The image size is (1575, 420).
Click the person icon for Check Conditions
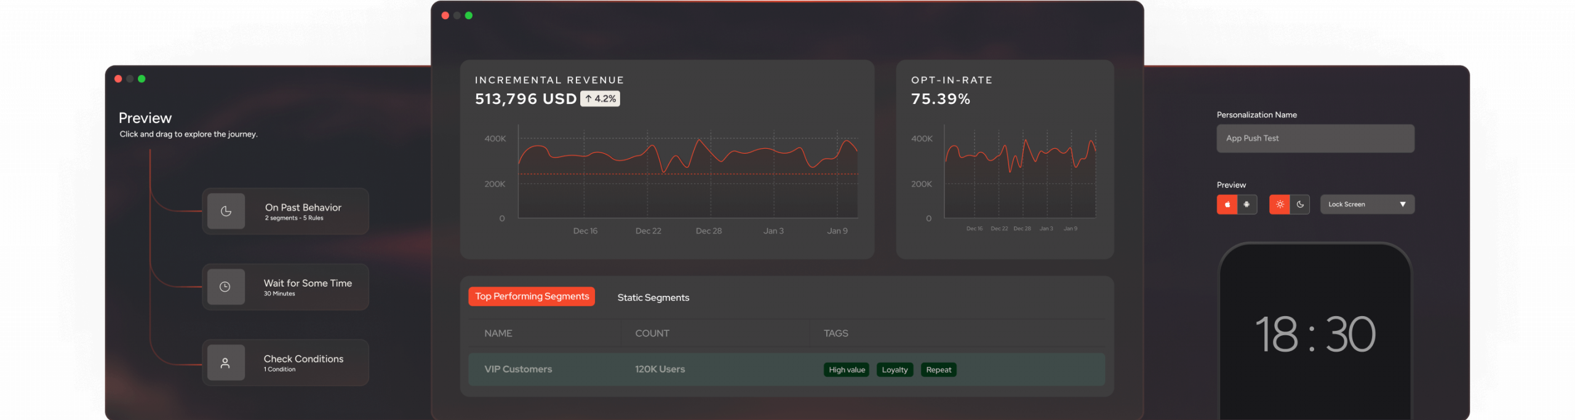click(x=225, y=363)
